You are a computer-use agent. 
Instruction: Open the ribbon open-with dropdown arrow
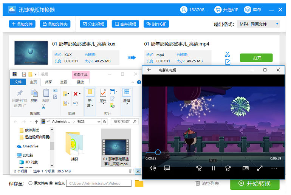[116, 91]
